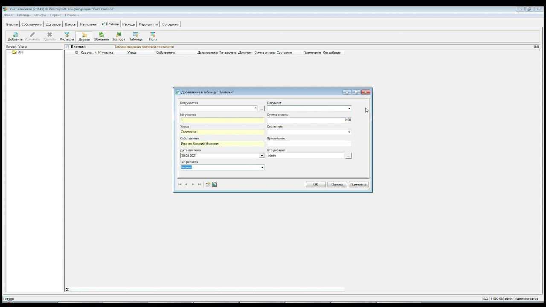Switch to the Начисления tab

click(x=89, y=24)
